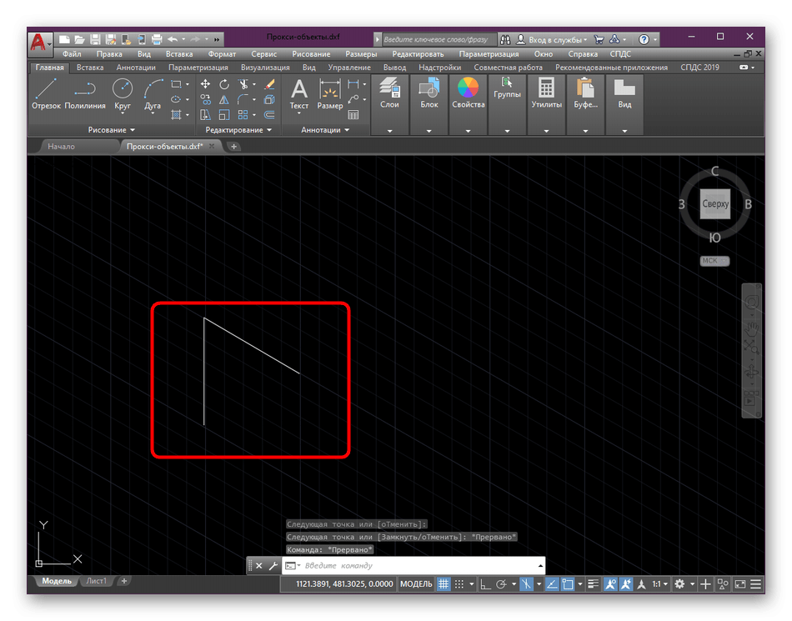
Task: Select the Offset tool icon
Action: pos(269,114)
